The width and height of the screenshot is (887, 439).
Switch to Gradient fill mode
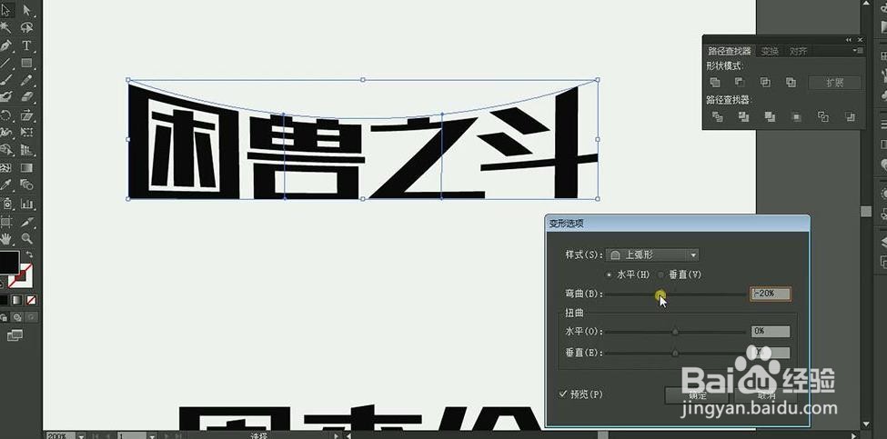click(x=18, y=300)
